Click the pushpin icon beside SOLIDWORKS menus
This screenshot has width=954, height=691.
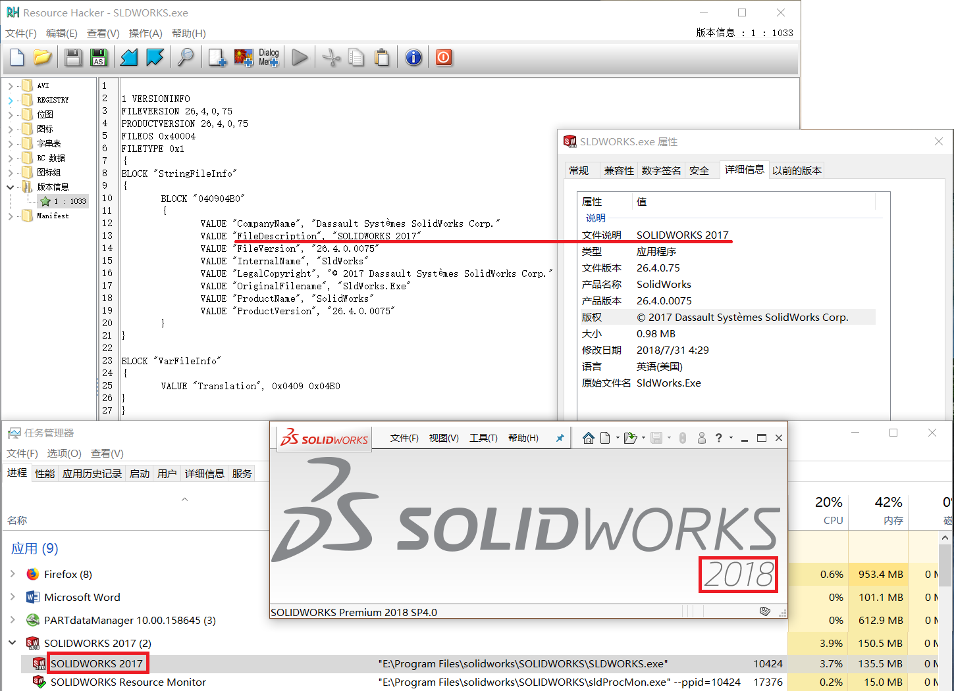pyautogui.click(x=560, y=438)
